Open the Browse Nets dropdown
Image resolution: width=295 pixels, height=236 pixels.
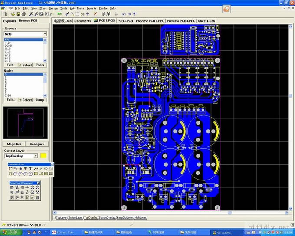44,34
